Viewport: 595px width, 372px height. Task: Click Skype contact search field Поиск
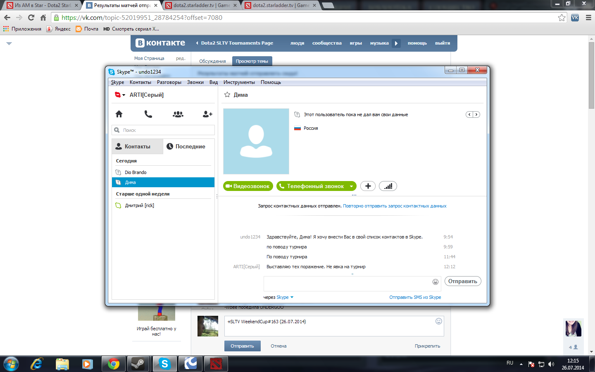click(x=163, y=130)
